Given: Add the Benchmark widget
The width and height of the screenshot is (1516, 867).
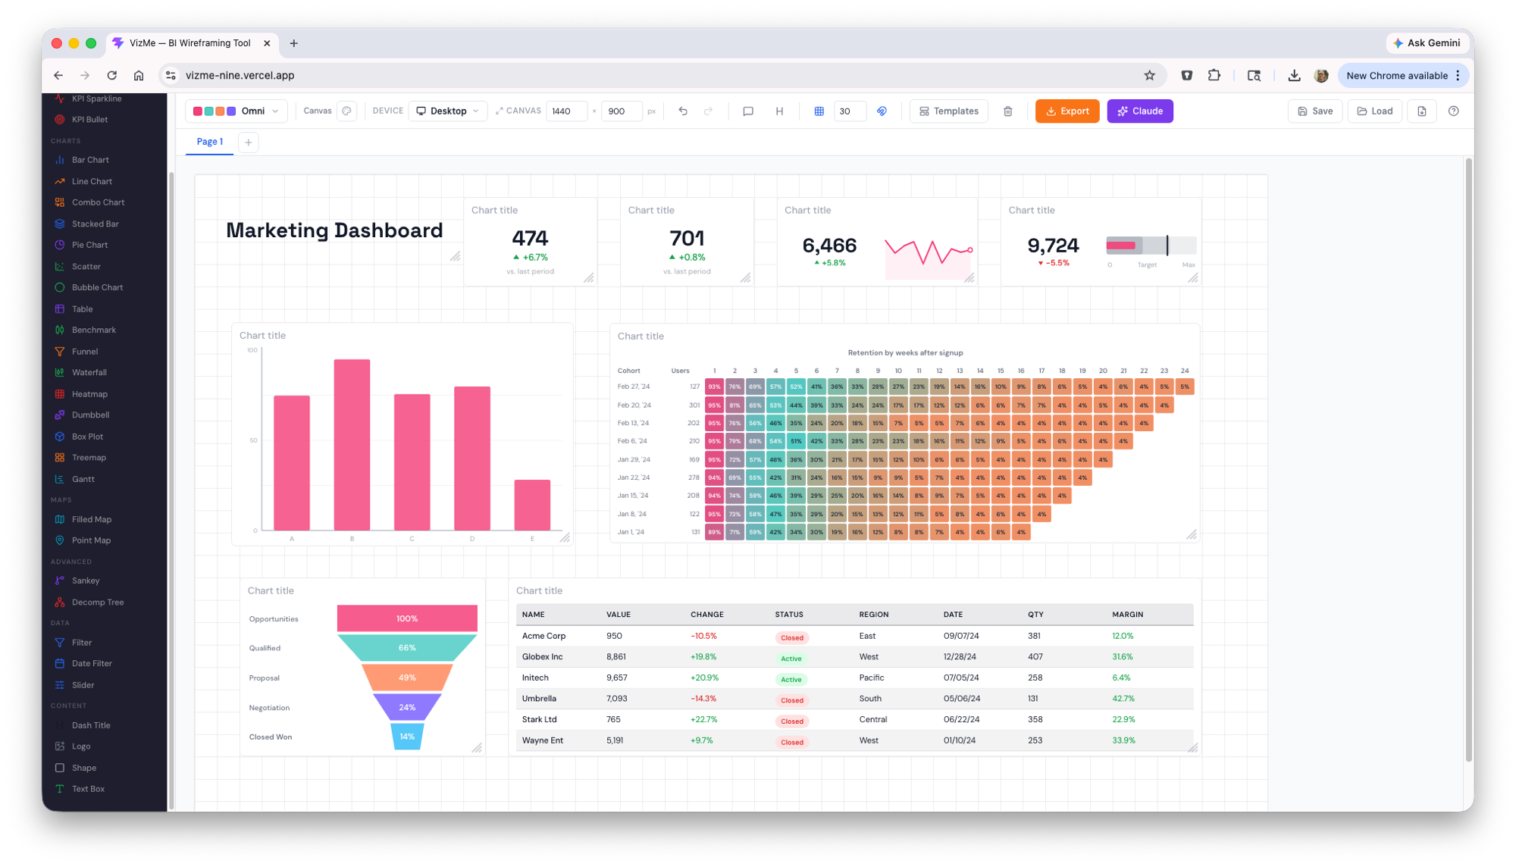Looking at the screenshot, I should 93,330.
